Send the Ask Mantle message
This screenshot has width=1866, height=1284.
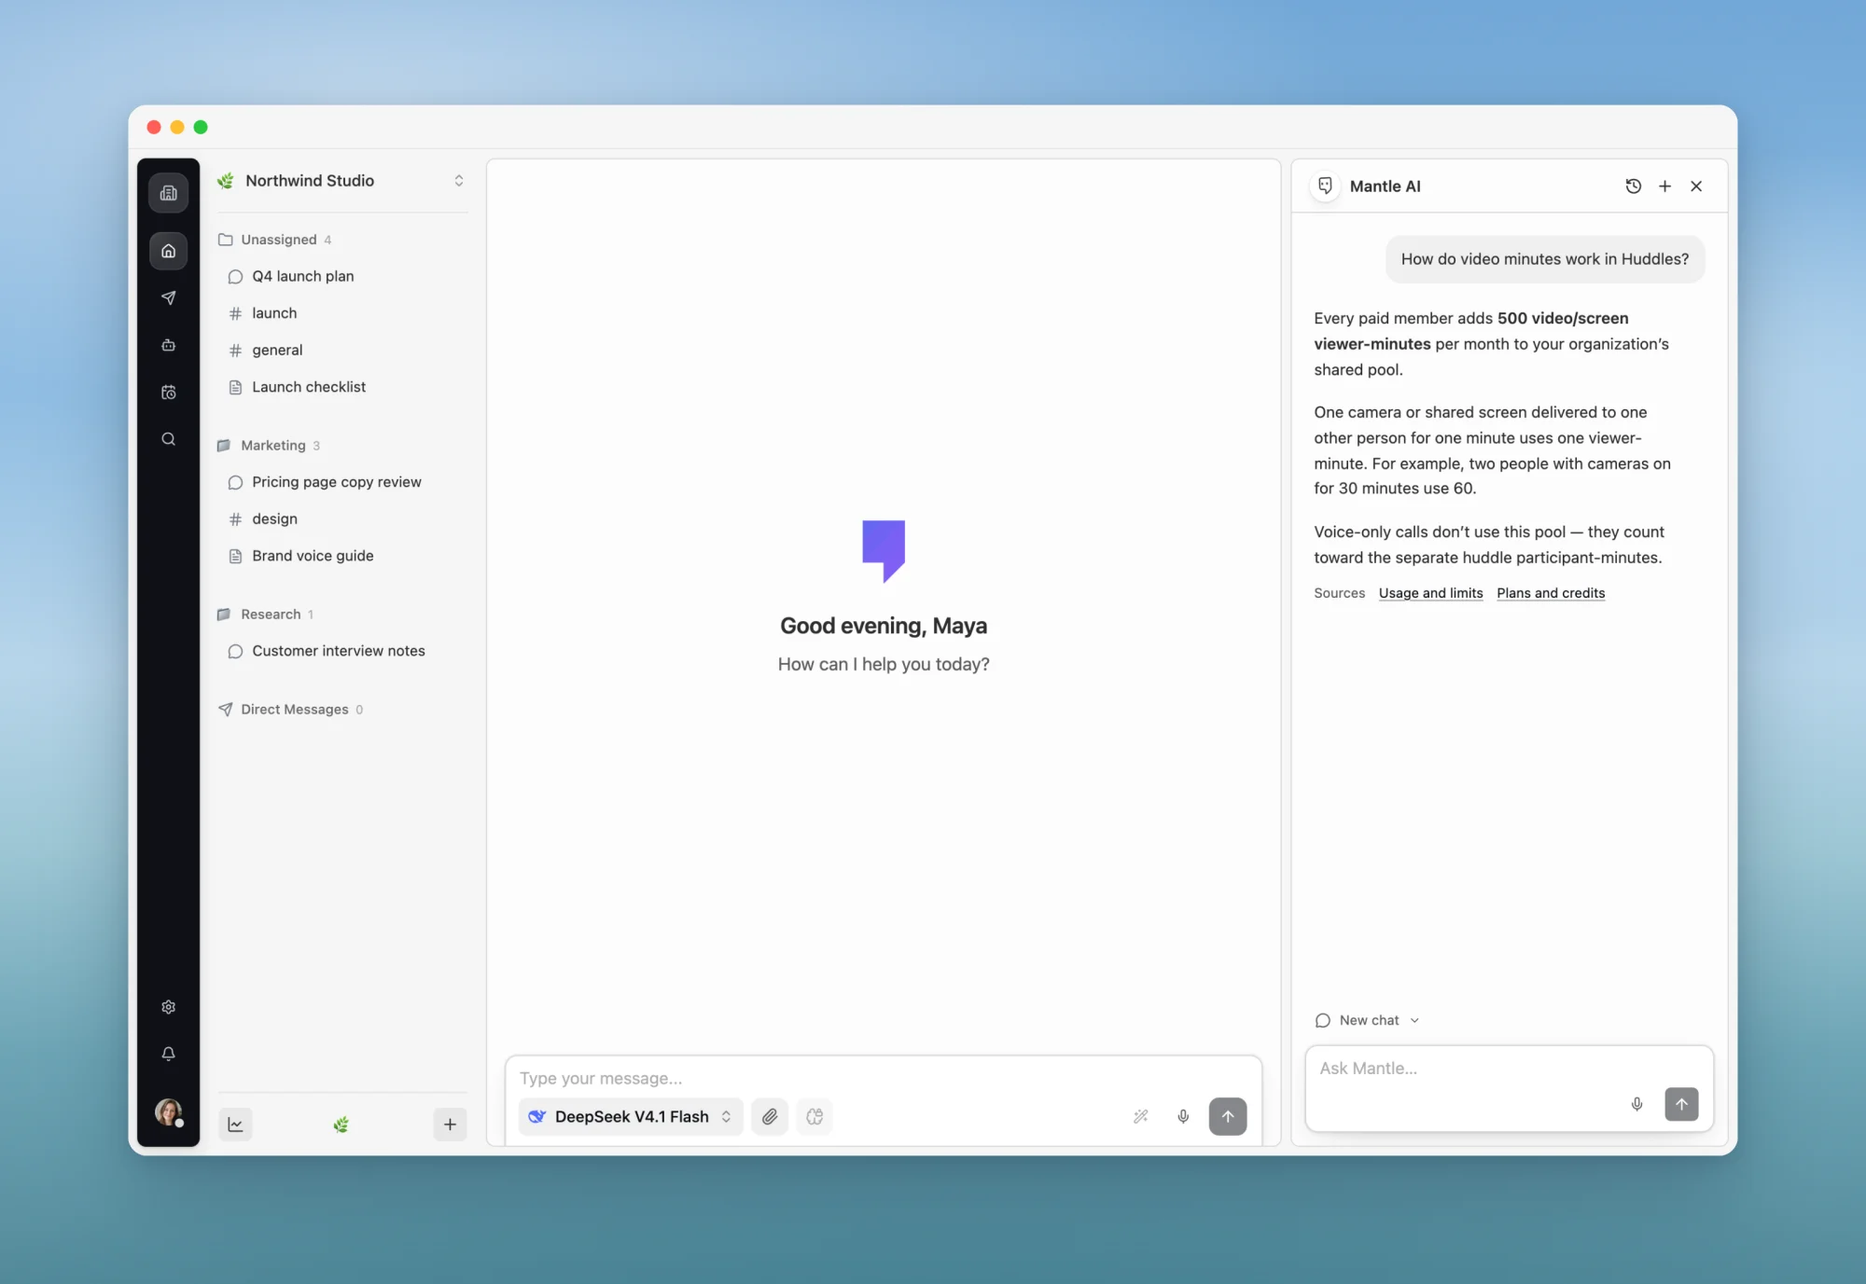click(1681, 1104)
